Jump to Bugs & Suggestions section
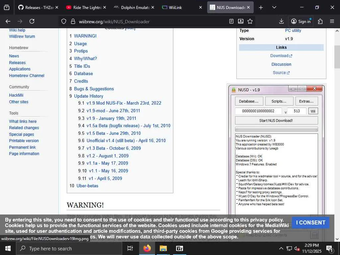Viewport: 340px width, 255px height. pyautogui.click(x=94, y=89)
